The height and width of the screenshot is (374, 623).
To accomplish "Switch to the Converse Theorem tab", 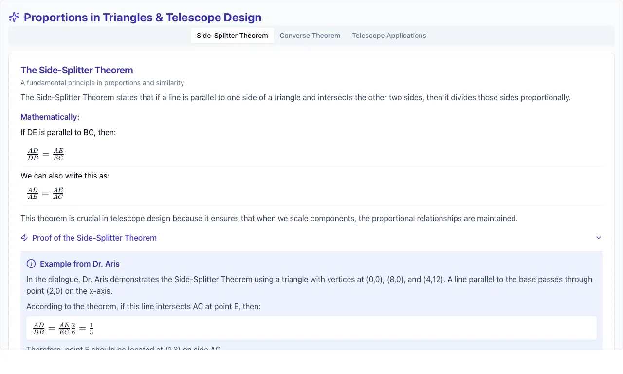I will 310,36.
